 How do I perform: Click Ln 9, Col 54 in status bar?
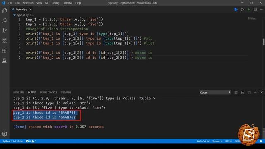203,141
